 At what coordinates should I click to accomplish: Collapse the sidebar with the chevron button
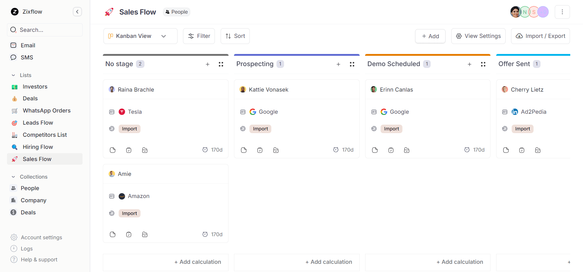point(77,12)
